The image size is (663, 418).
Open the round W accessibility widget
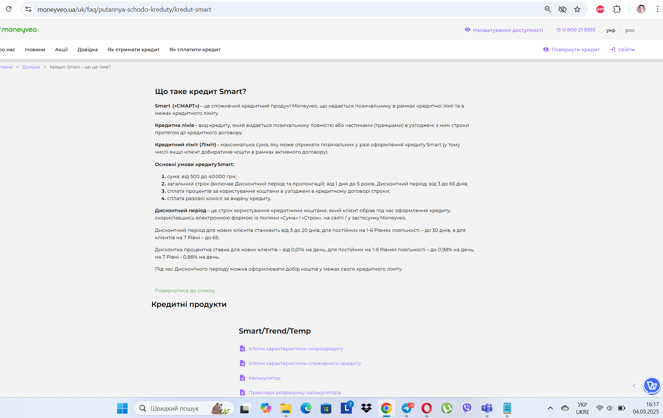[652, 386]
